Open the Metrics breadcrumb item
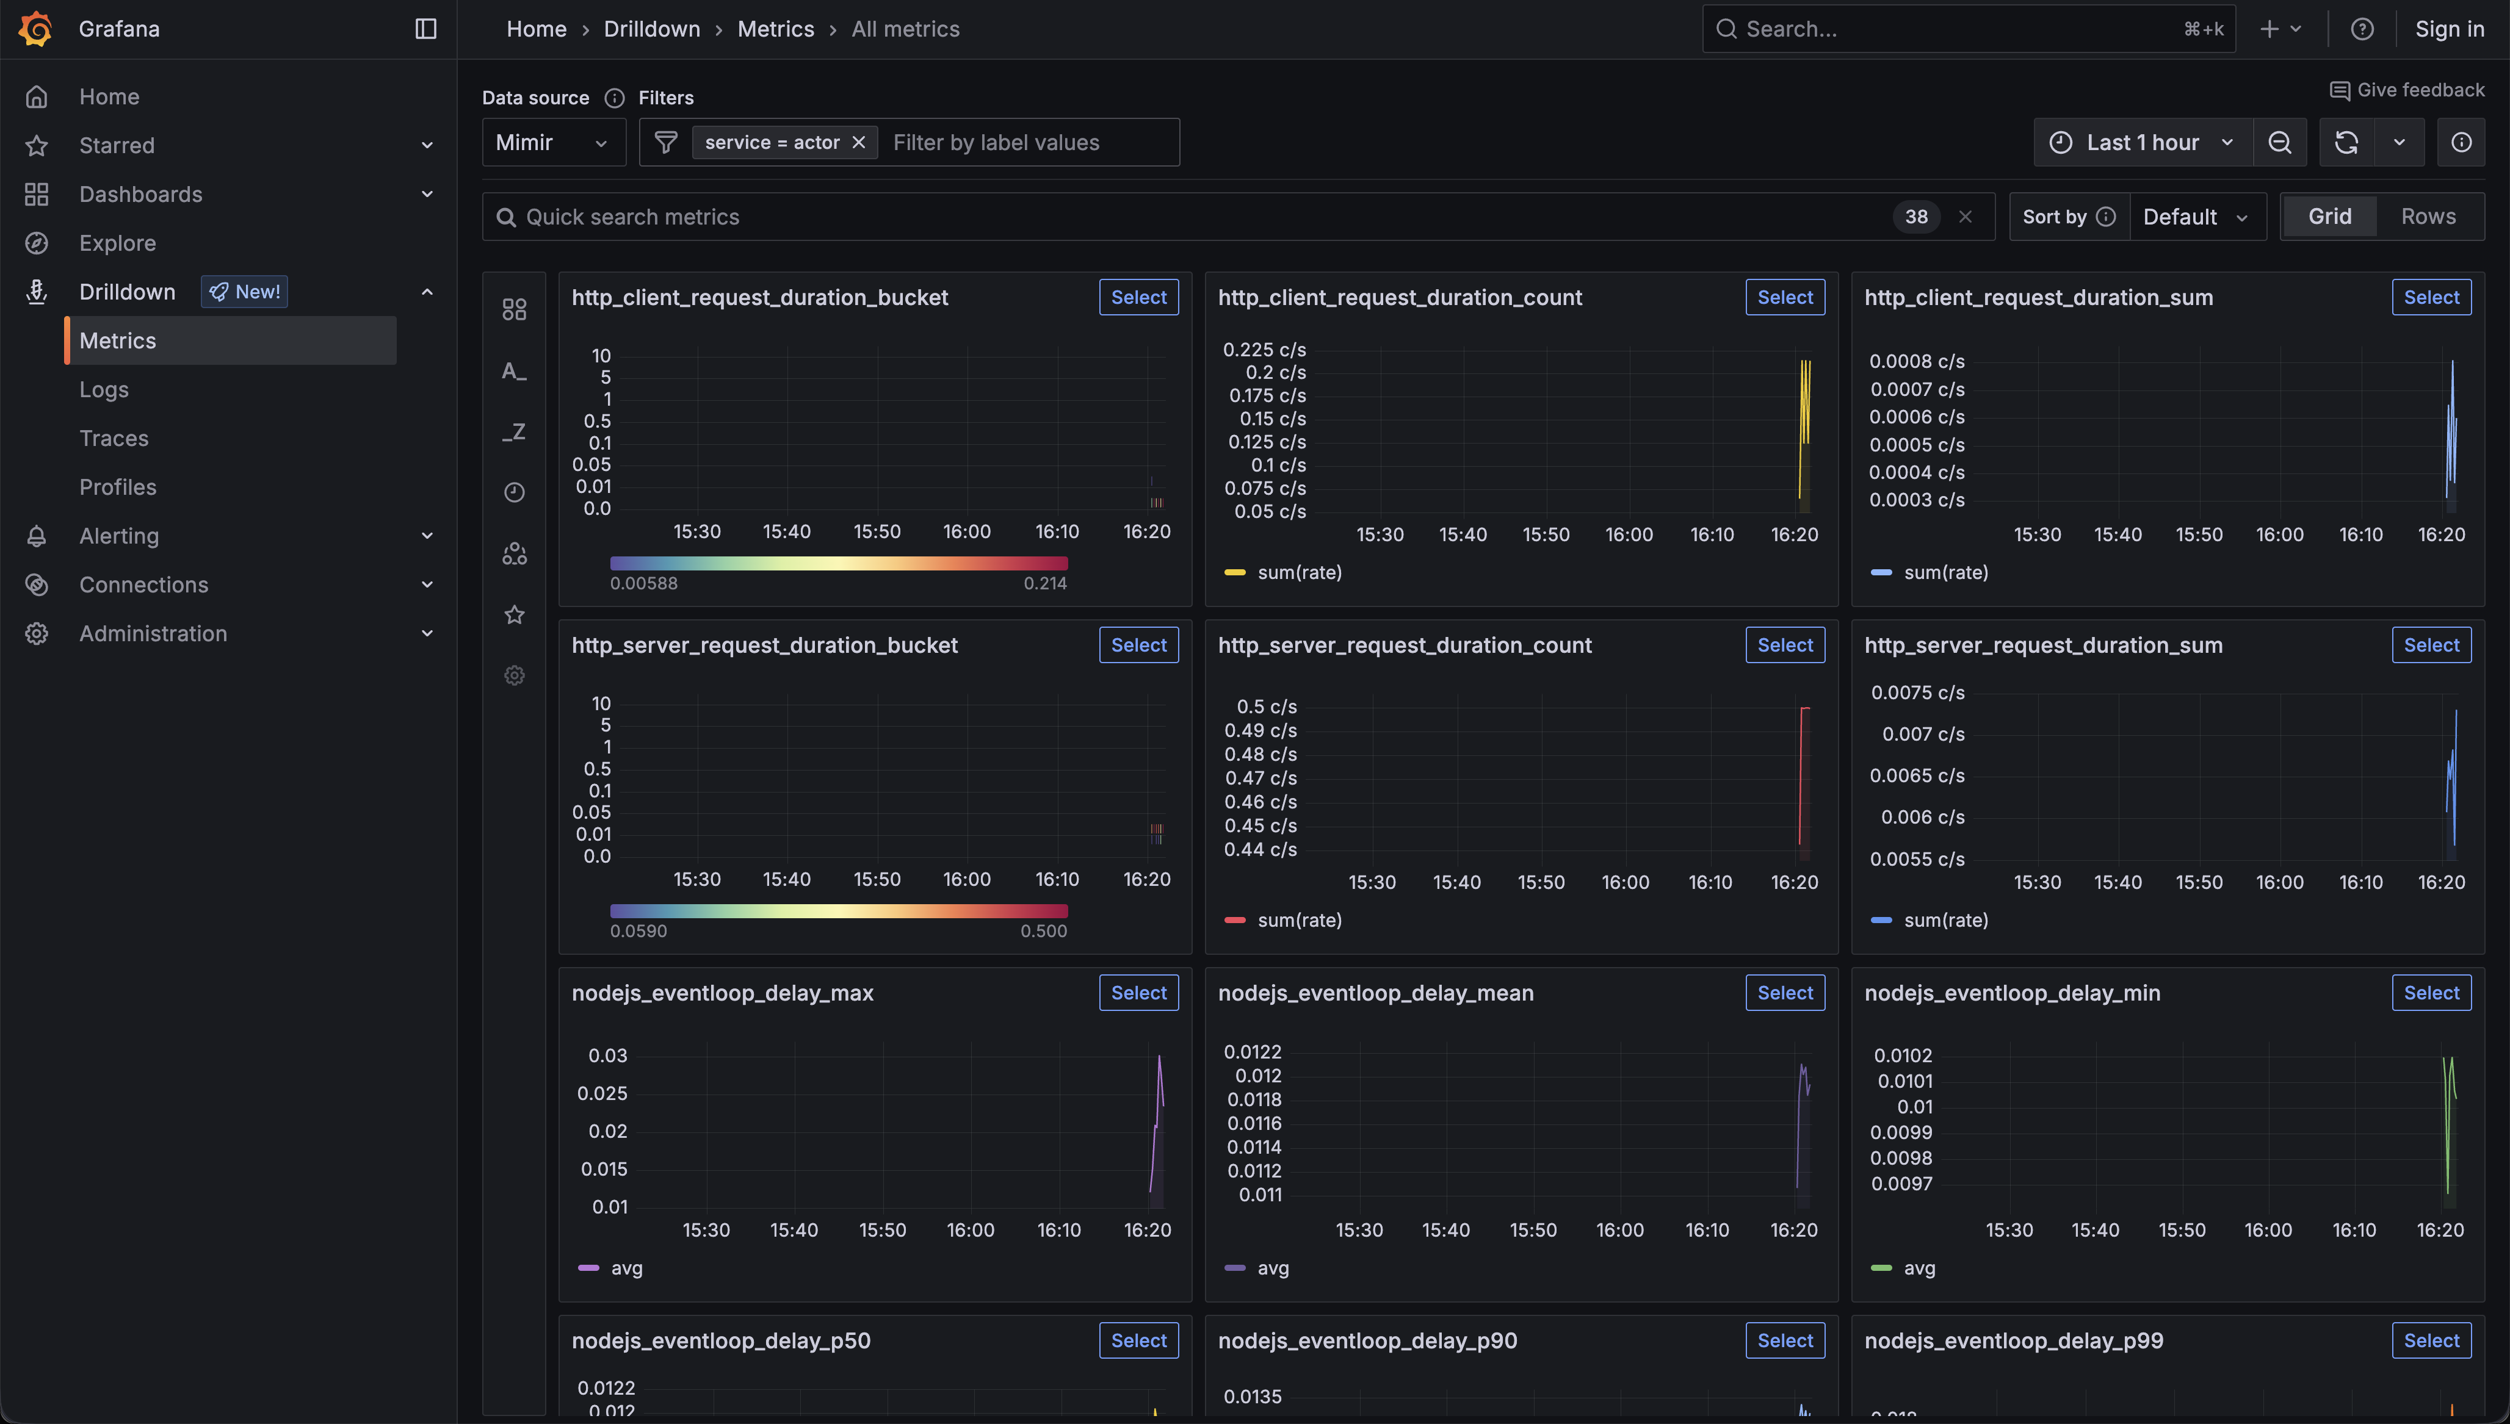The width and height of the screenshot is (2510, 1424). point(775,28)
